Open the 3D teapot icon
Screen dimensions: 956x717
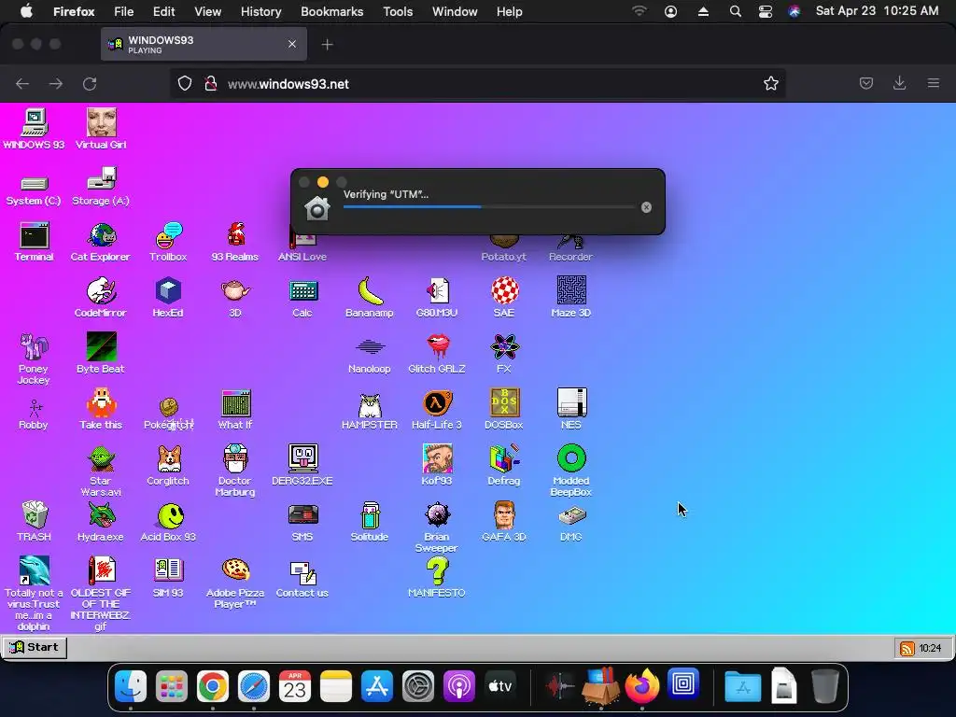pyautogui.click(x=235, y=291)
